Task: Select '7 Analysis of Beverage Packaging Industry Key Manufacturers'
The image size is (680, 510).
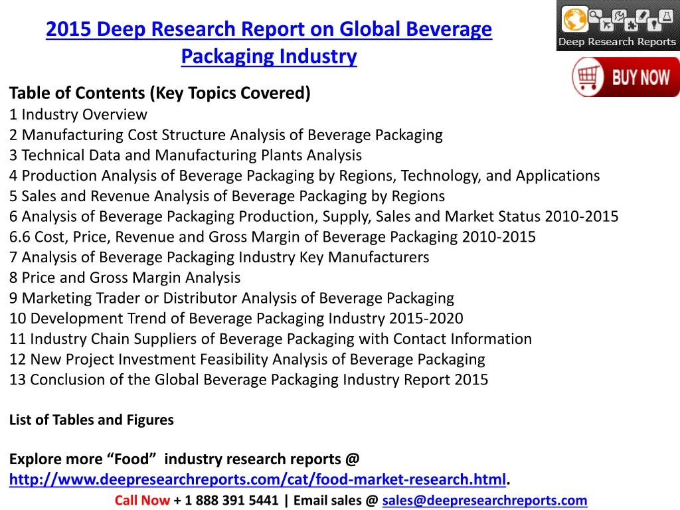Action: pos(219,257)
